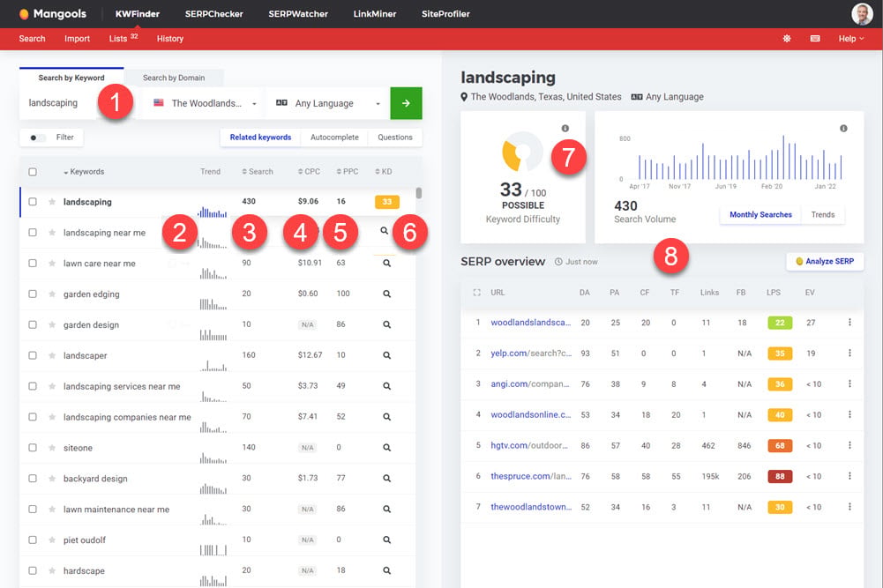Image resolution: width=883 pixels, height=588 pixels.
Task: Check the select-all keywords checkbox
Action: pyautogui.click(x=33, y=172)
